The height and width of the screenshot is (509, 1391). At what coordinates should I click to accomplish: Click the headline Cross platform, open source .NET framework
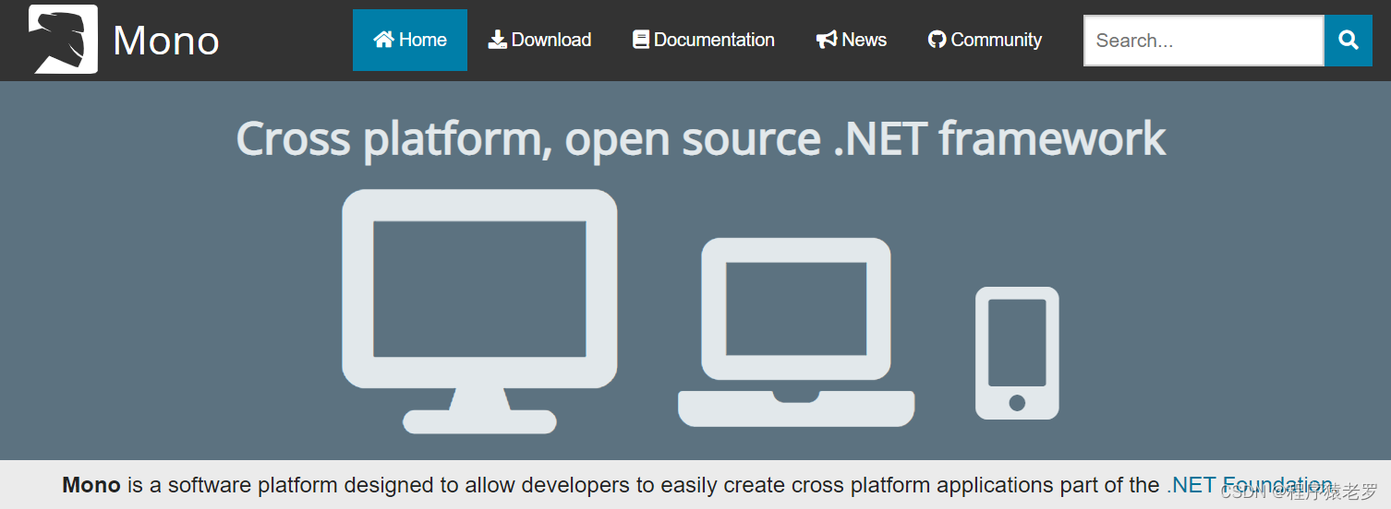tap(701, 138)
